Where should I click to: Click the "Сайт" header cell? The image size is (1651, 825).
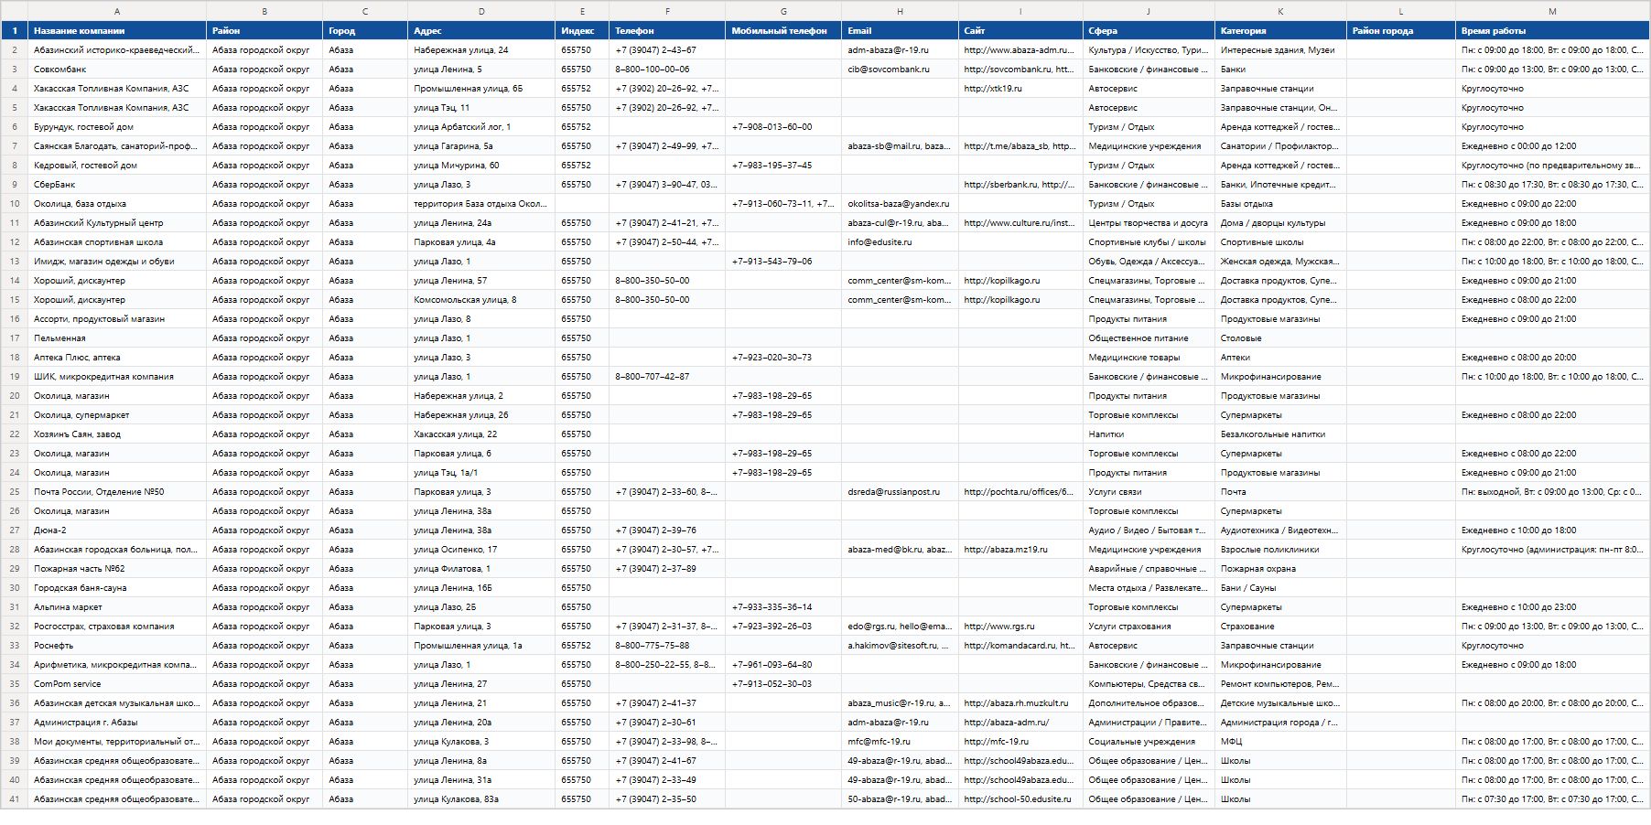coord(1020,30)
